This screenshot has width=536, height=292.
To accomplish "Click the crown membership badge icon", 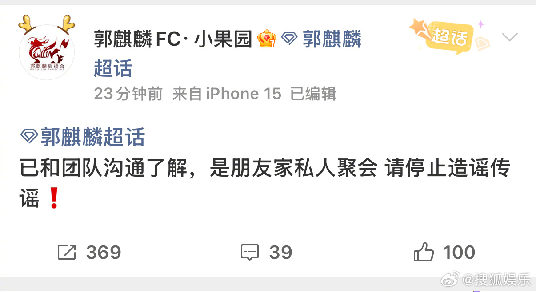I will (267, 39).
